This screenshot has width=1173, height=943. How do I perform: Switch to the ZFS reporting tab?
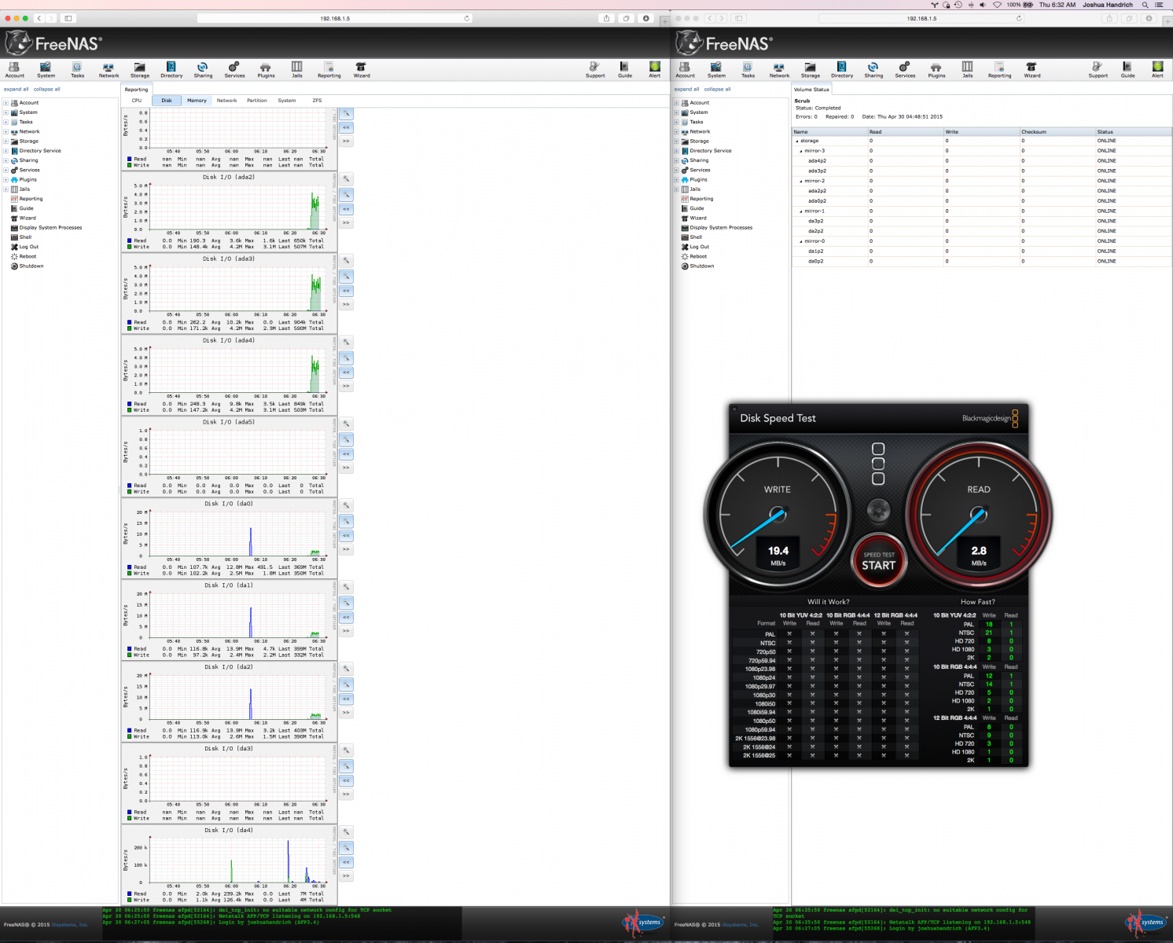[317, 101]
